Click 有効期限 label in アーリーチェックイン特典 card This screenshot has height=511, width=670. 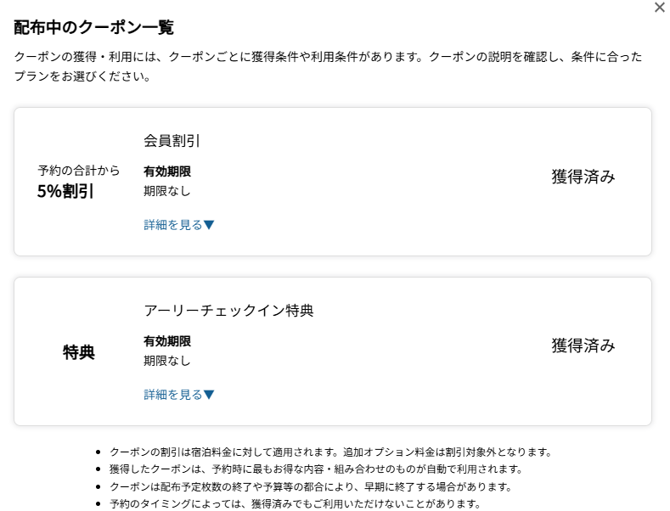[x=167, y=341]
